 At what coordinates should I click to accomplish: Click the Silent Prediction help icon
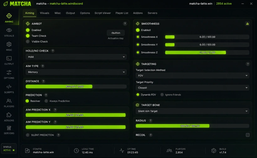click(x=58, y=135)
